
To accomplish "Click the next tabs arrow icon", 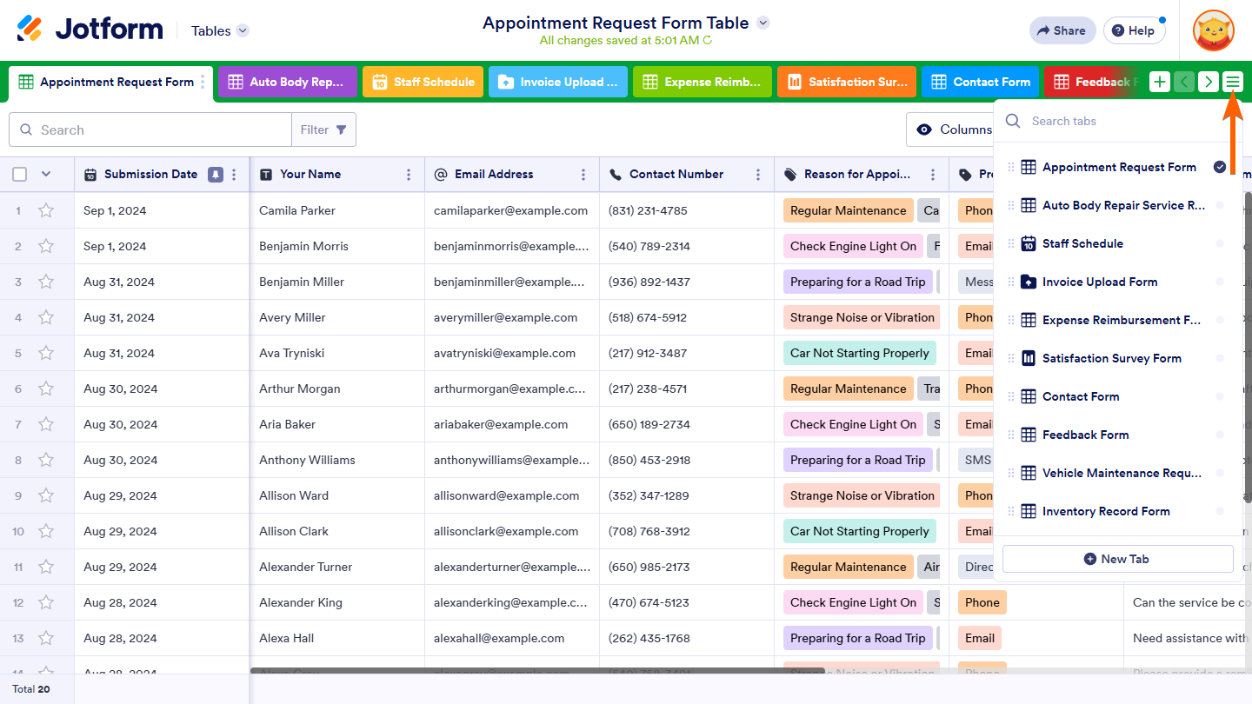I will pos(1208,82).
